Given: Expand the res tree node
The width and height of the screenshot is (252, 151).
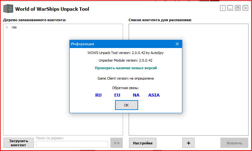Looking at the screenshot, I should pos(7,27).
